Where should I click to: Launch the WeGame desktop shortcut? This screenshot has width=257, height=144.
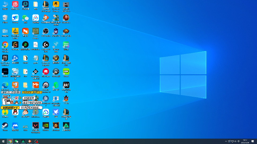click(15, 46)
